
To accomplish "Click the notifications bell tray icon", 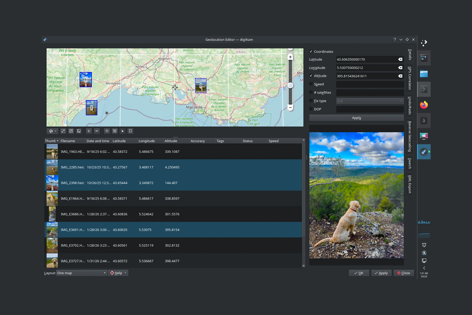I will pyautogui.click(x=424, y=245).
